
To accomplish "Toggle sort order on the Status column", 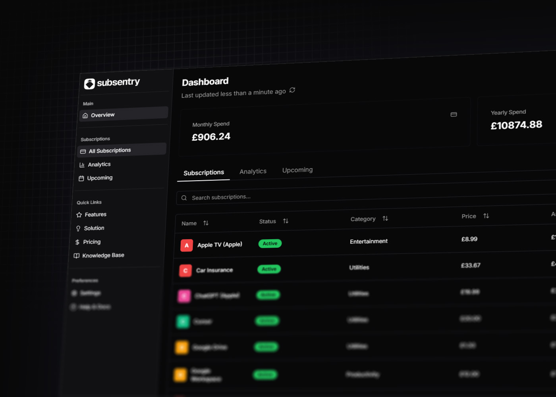I will [286, 221].
